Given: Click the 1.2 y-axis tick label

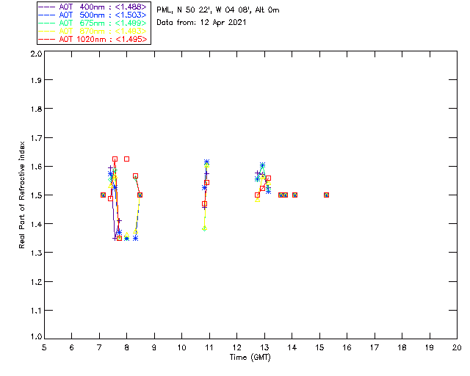Looking at the screenshot, I should pos(36,282).
